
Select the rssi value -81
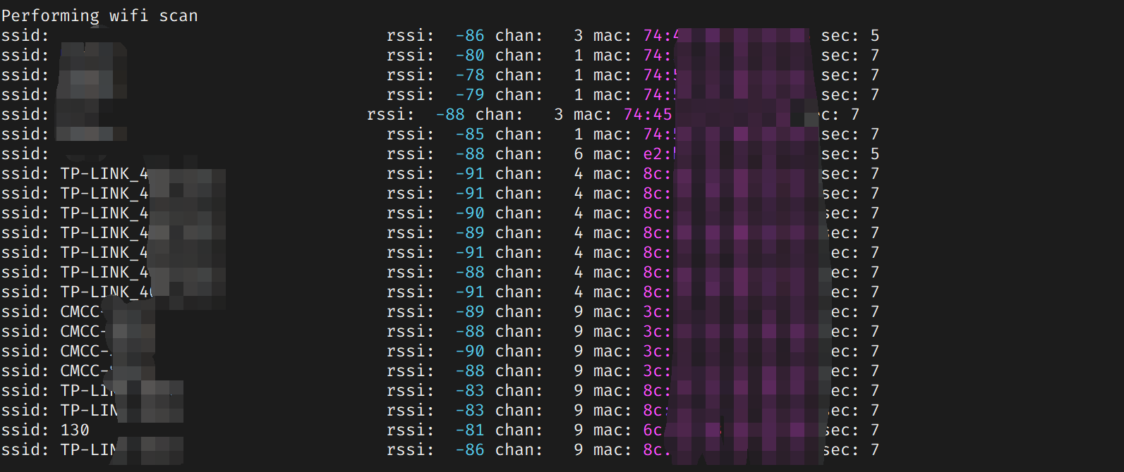click(x=469, y=430)
